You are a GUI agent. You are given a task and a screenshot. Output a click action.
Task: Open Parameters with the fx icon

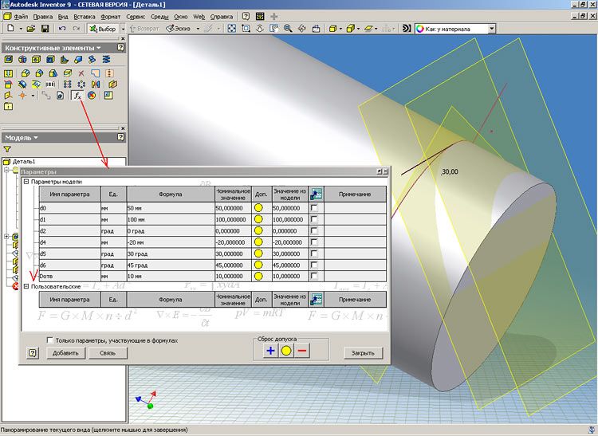tap(77, 96)
